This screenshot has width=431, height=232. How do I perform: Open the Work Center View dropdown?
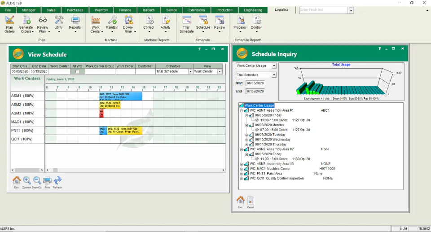pos(220,71)
